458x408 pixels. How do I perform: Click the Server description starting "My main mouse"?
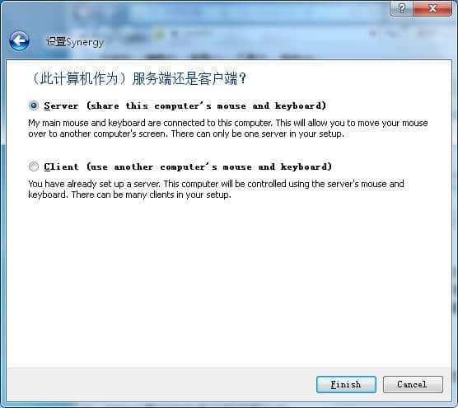point(228,128)
